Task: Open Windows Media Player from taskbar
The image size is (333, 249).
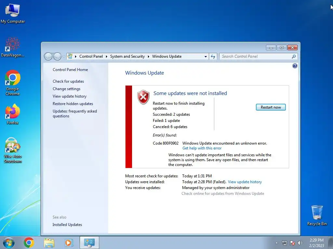Action: pos(69,243)
